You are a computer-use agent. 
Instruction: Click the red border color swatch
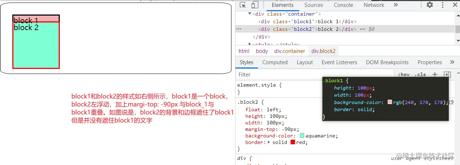point(293,142)
